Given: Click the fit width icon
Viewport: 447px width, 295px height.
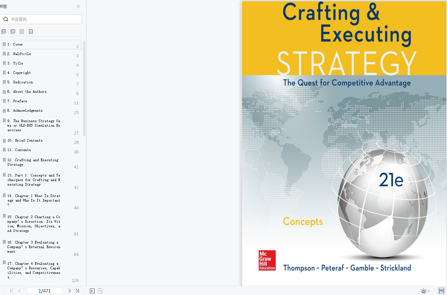Looking at the screenshot, I should point(441,291).
